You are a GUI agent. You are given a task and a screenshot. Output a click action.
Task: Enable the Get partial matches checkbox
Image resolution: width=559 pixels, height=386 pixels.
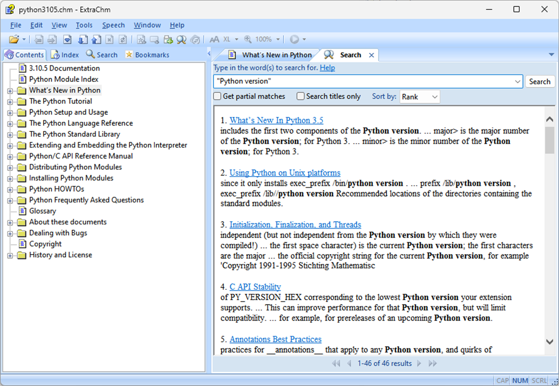pos(217,96)
